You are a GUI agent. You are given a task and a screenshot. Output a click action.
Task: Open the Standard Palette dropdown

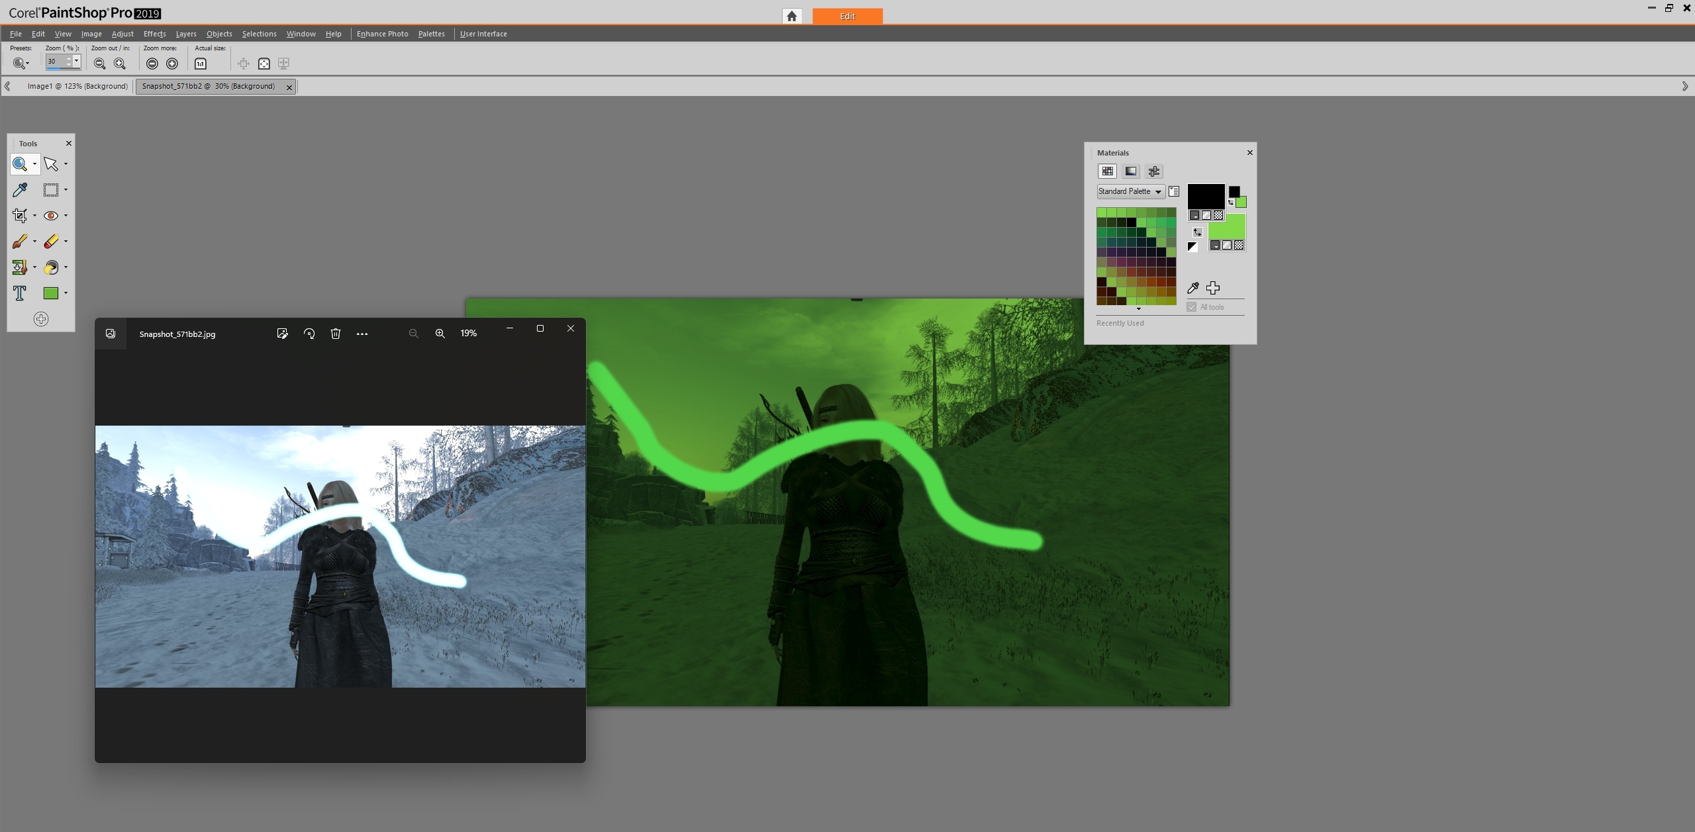pos(1157,192)
